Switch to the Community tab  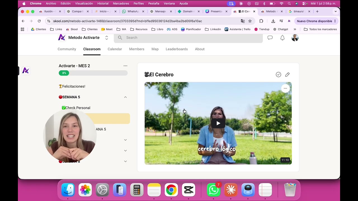(x=67, y=49)
